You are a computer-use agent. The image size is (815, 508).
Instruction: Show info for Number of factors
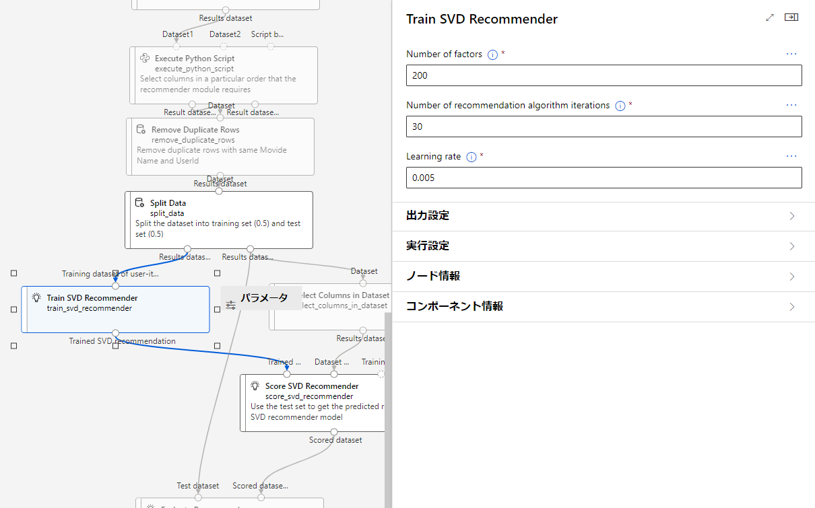pos(492,55)
